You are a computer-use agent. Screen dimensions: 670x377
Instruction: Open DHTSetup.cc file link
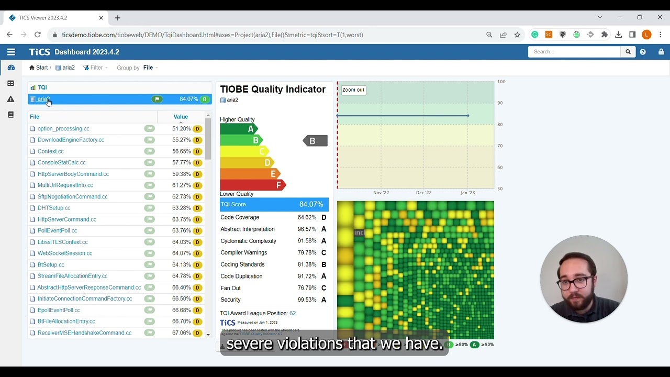coord(54,208)
